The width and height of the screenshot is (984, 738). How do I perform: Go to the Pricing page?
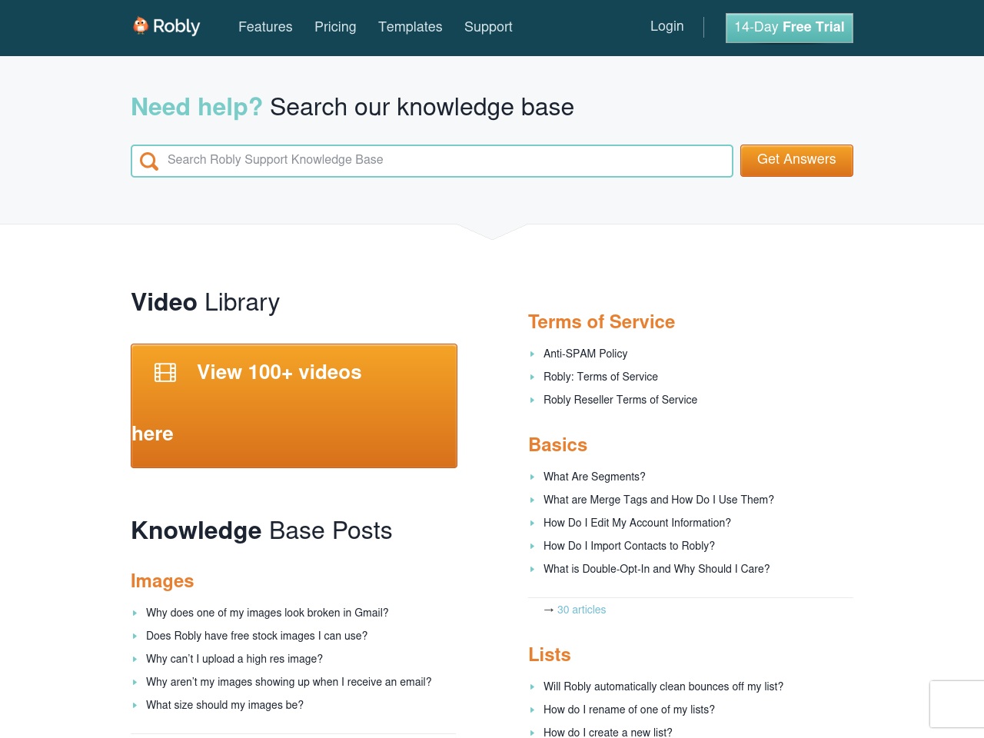pyautogui.click(x=335, y=27)
